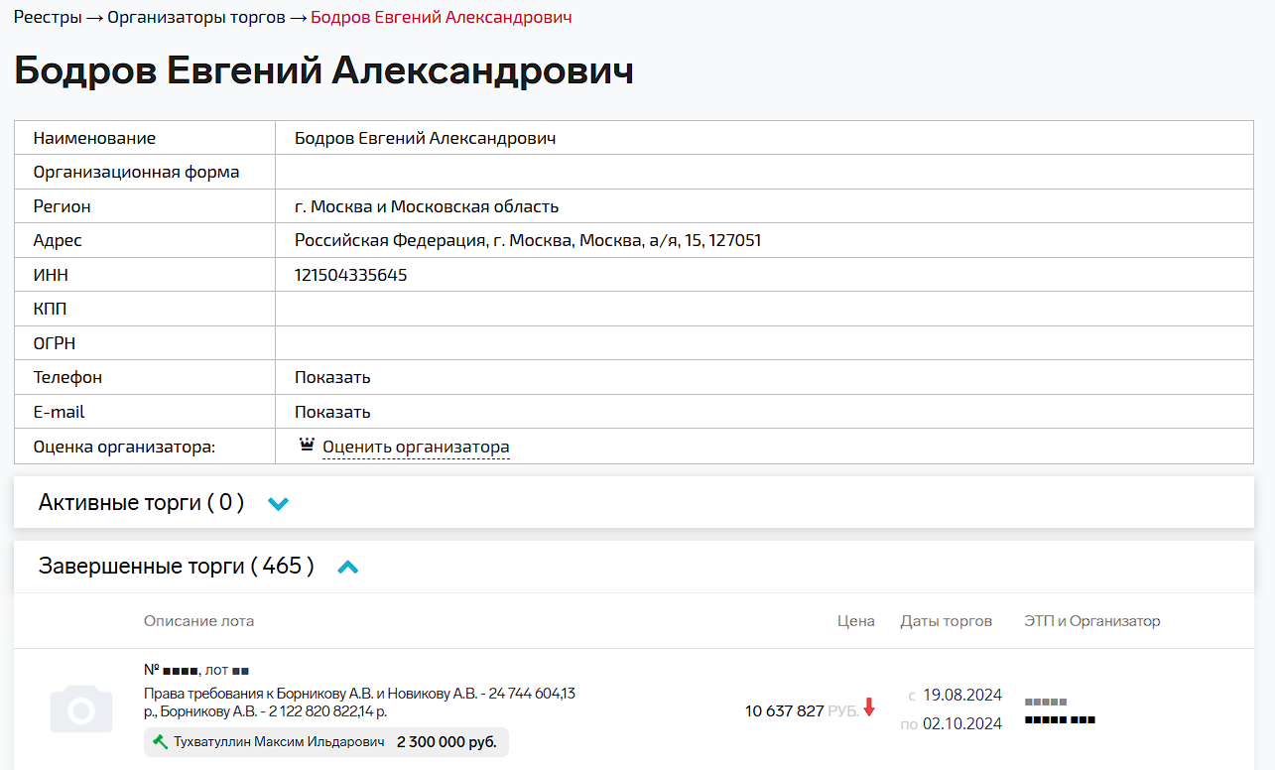Select the page heading Бодров Евгений Александрович

[x=323, y=71]
